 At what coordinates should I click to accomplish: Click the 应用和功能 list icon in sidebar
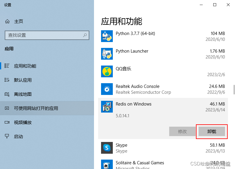point(7,66)
